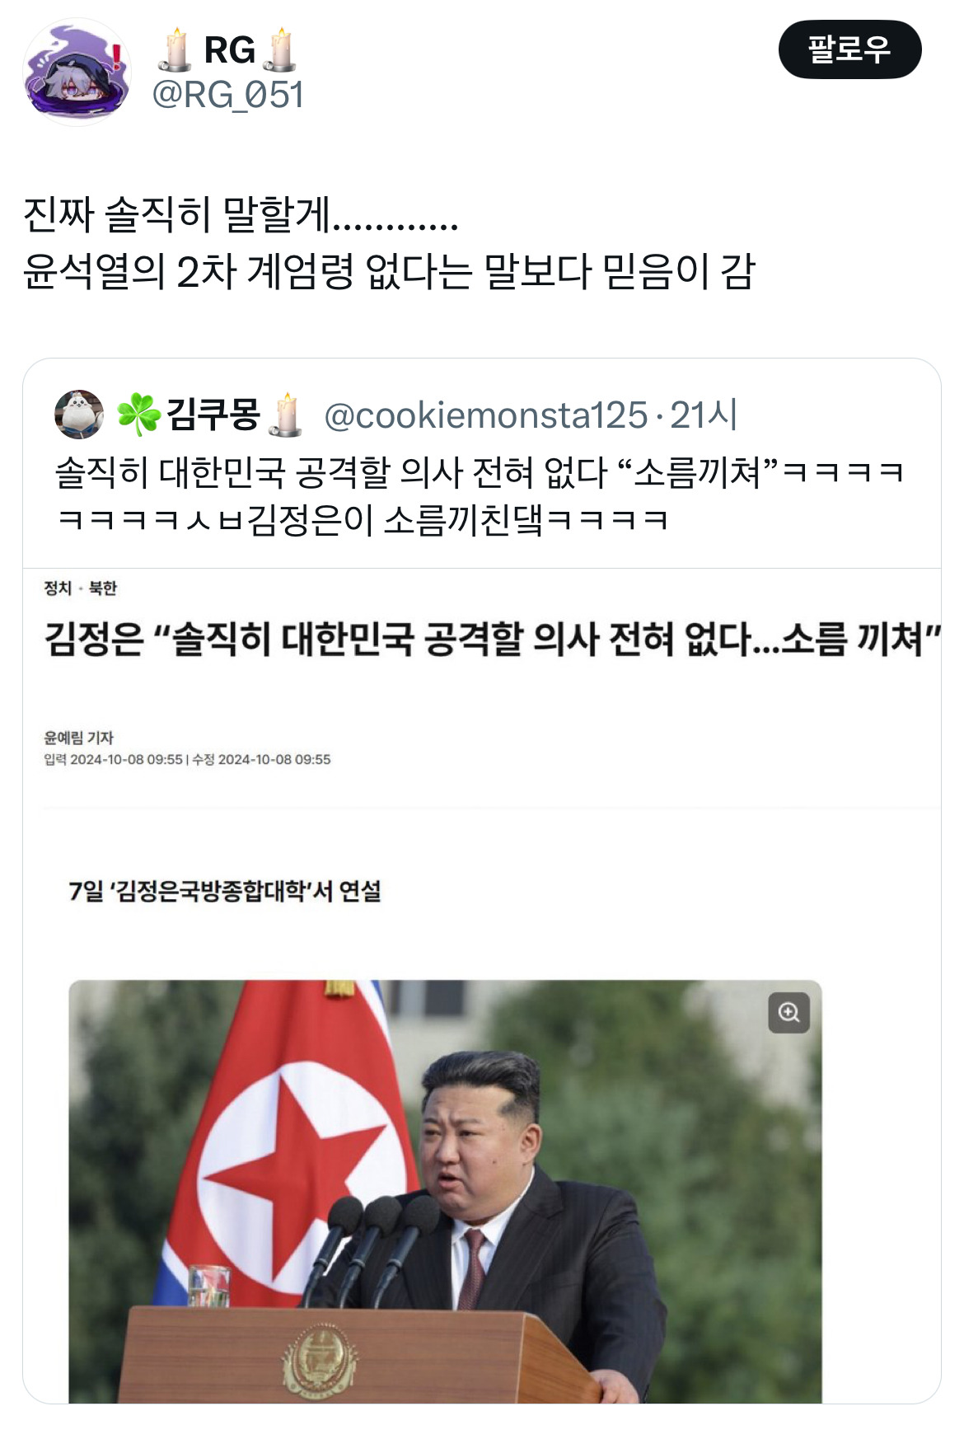This screenshot has width=964, height=1439.
Task: Select the 북한 category label
Action: [x=103, y=588]
